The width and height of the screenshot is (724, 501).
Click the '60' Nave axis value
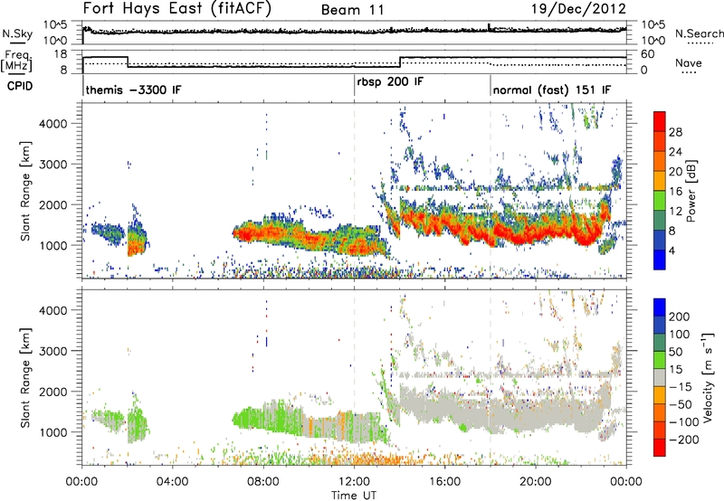[648, 54]
